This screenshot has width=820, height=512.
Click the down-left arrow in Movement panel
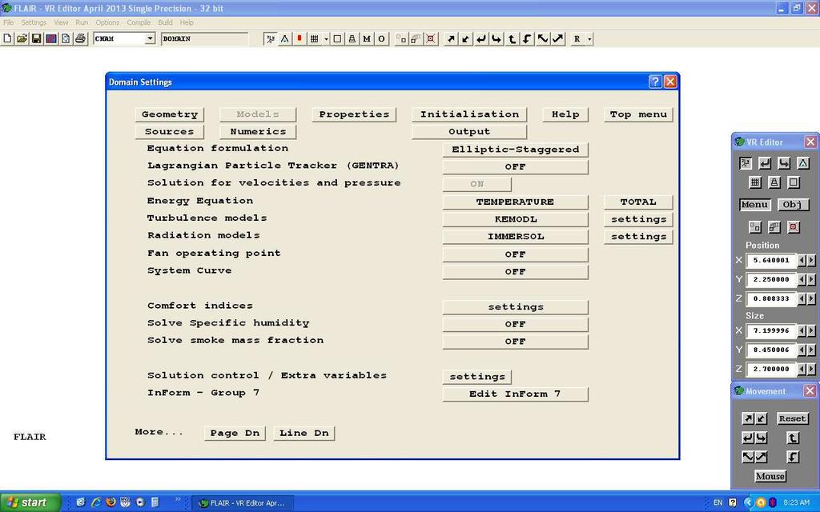[x=761, y=418]
